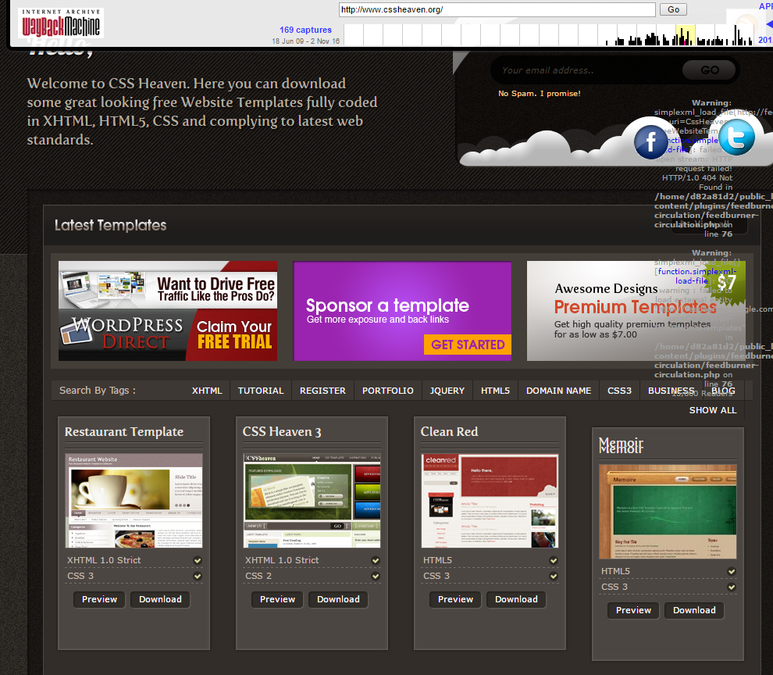Viewport: 773px width, 675px height.
Task: Click the GET STARTED button
Action: click(x=468, y=345)
